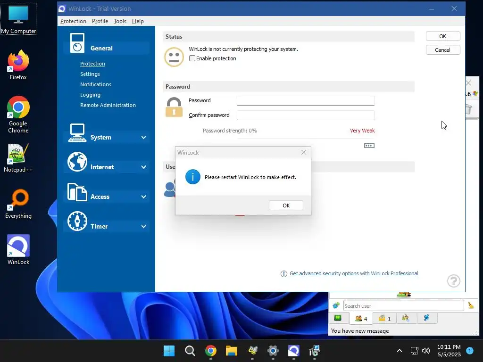Open My Computer desktop icon
The width and height of the screenshot is (483, 362).
[x=18, y=19]
